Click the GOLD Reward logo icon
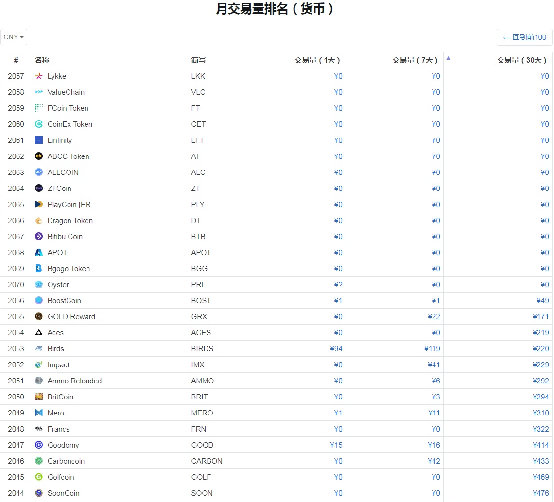 pyautogui.click(x=39, y=316)
